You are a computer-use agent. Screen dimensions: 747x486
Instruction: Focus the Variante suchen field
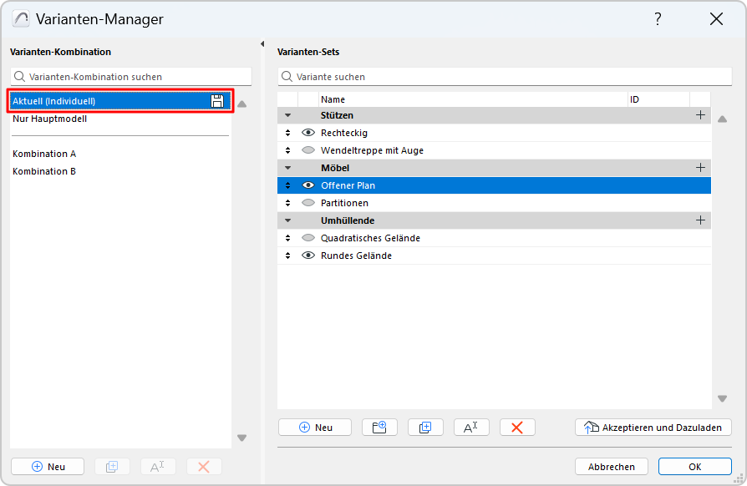pos(505,77)
